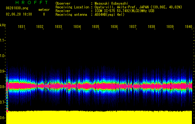Click the kHz axis unit label
Screen dimensions: 195x124
(x=3, y=25)
